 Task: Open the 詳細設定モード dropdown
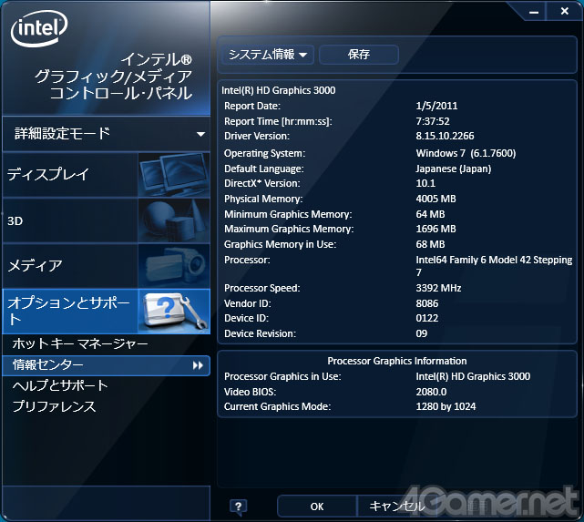pos(107,134)
